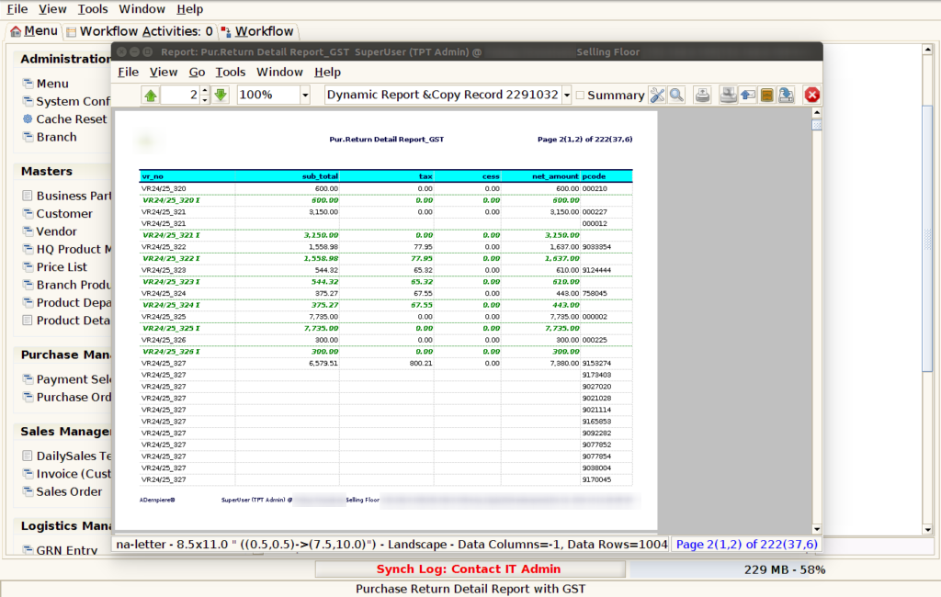The width and height of the screenshot is (941, 597).
Task: Open Product Detail report under Masters
Action: (x=66, y=321)
